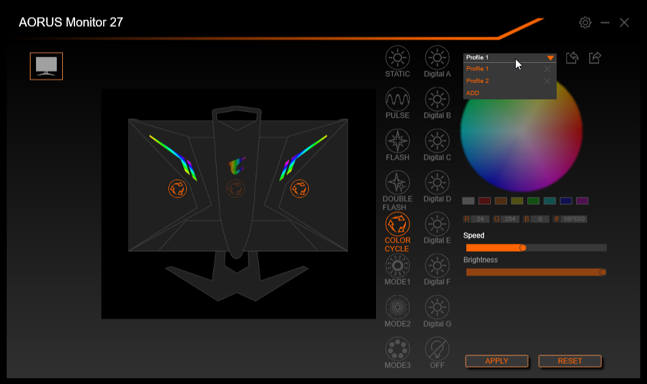Select the monitor device thumbnail

[x=46, y=66]
